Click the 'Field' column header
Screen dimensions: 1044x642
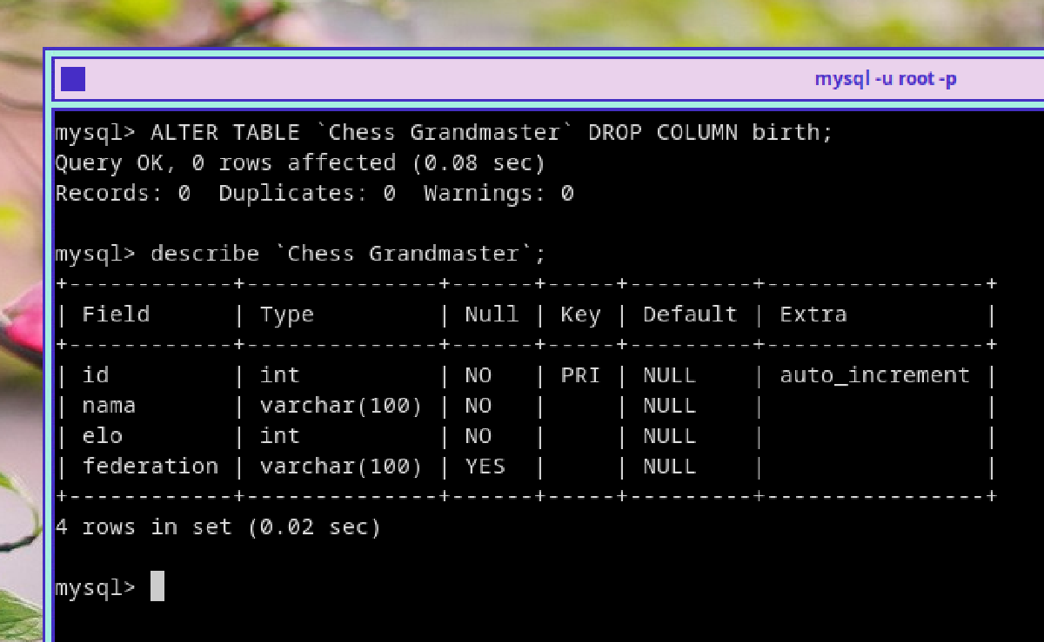tap(116, 314)
